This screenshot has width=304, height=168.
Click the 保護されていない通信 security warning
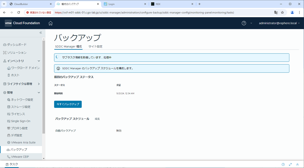(39, 12)
